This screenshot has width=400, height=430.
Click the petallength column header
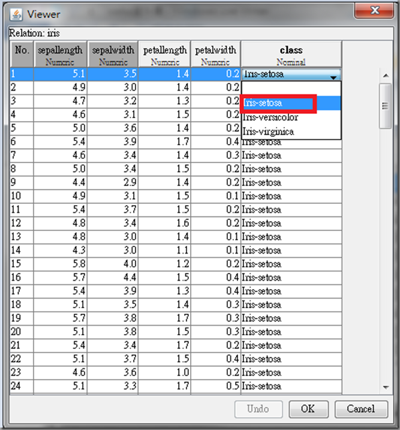click(x=164, y=55)
